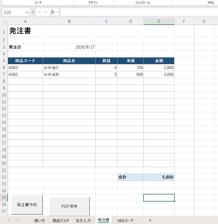
Task: Click the Name Box showing E25
Action: pos(16,12)
